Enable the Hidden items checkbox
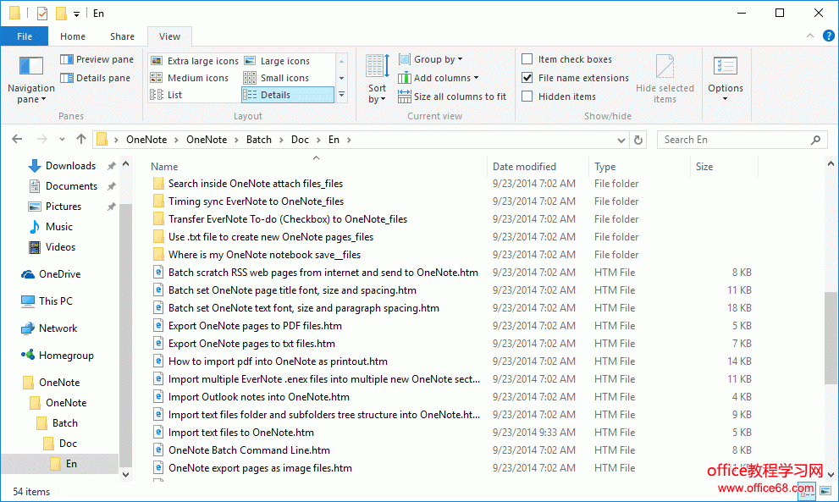839x502 pixels. (527, 97)
